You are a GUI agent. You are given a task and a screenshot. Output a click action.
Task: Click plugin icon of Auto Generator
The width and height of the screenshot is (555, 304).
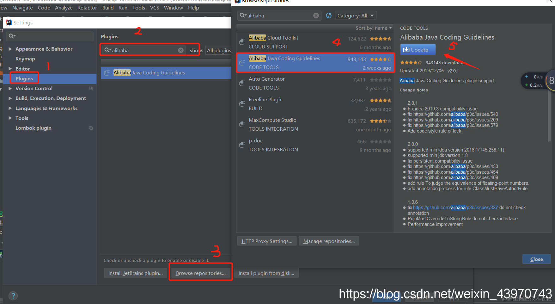pos(242,83)
